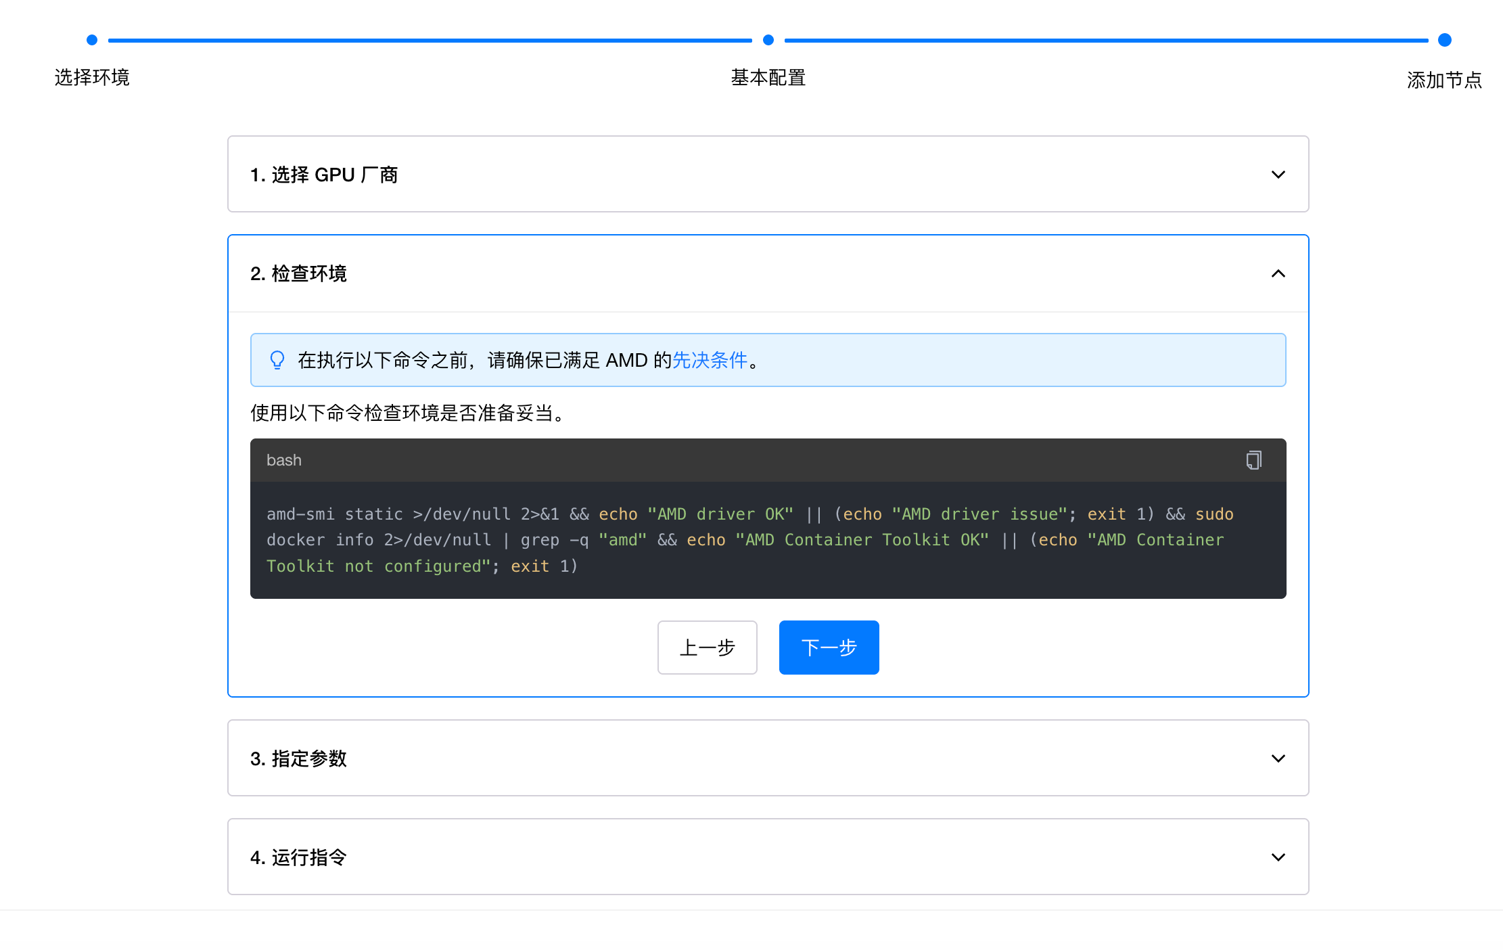
Task: Open the 先决条件 link
Action: tap(710, 360)
